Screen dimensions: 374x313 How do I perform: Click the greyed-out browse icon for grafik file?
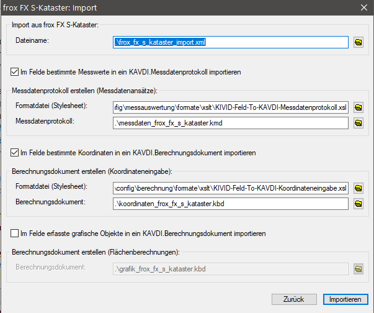coord(358,268)
